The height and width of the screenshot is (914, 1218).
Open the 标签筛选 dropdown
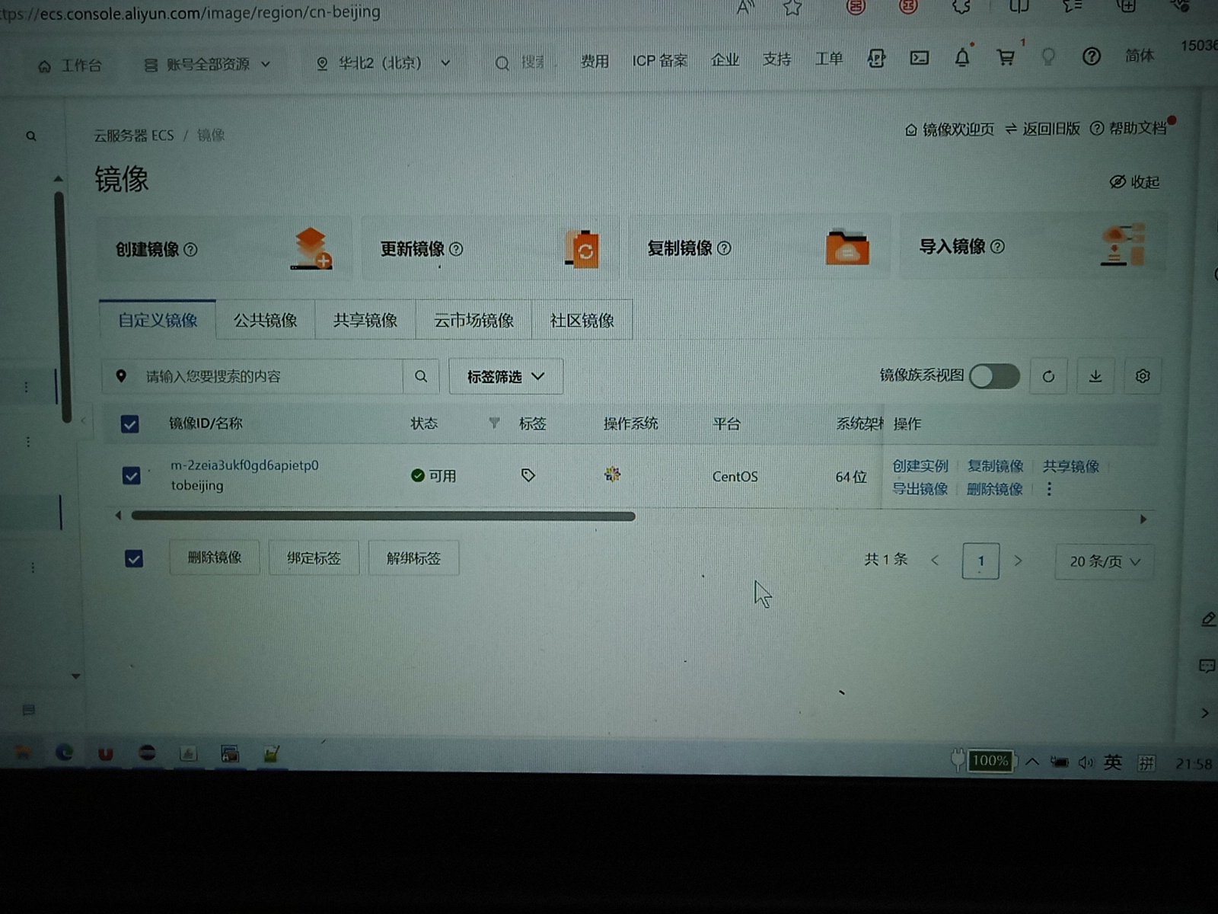point(506,376)
